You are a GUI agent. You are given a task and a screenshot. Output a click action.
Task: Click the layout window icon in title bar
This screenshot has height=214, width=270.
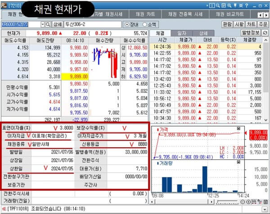point(224,5)
